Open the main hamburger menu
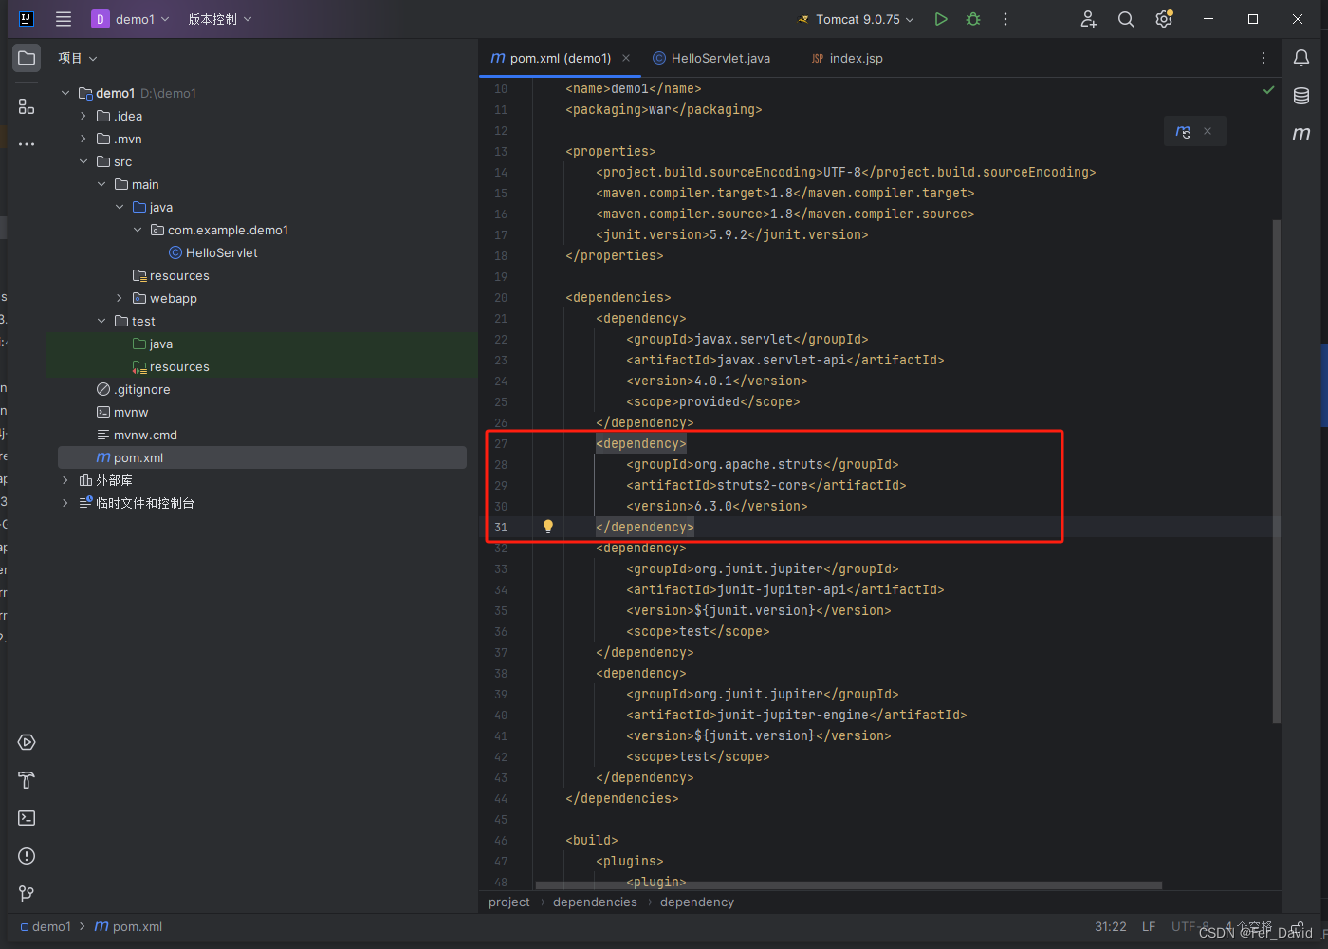The height and width of the screenshot is (949, 1328). click(x=64, y=19)
